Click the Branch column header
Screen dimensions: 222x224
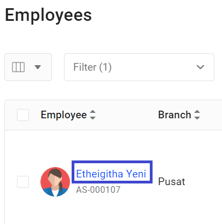coord(174,115)
